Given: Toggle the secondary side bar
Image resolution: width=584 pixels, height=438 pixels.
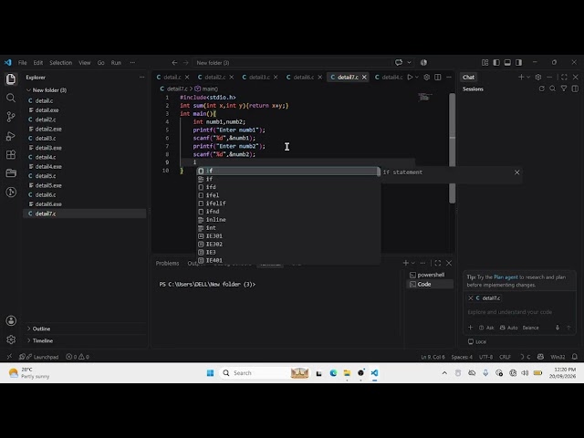Looking at the screenshot, I should click(x=518, y=63).
